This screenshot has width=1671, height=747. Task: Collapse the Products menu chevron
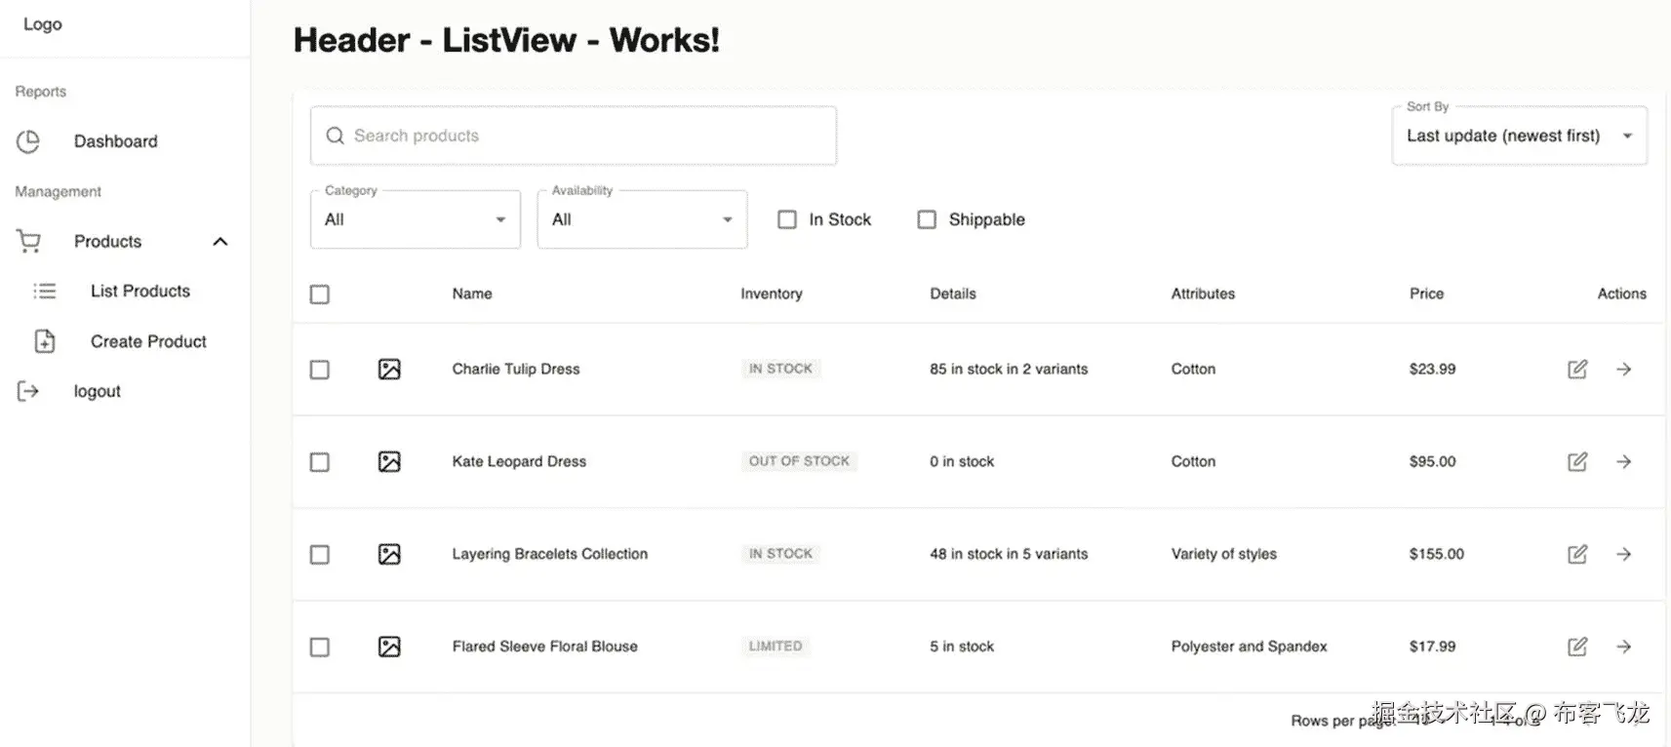point(220,241)
